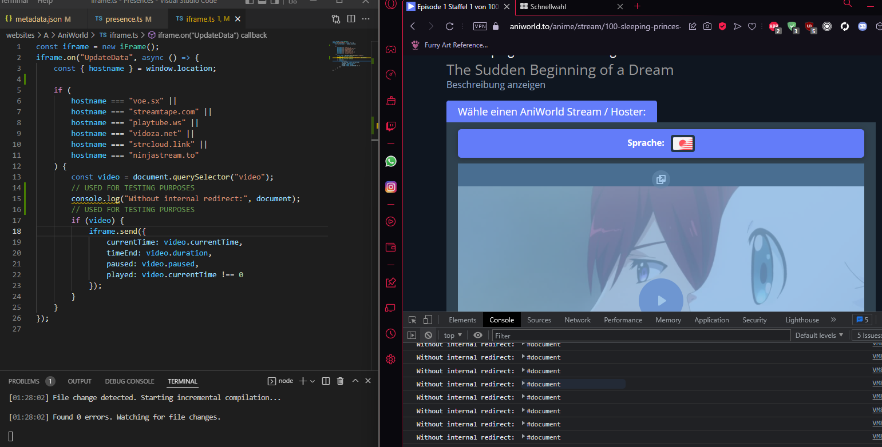This screenshot has height=447, width=882.
Task: Open GX Control speedometer icon in sidebar
Action: click(x=391, y=75)
